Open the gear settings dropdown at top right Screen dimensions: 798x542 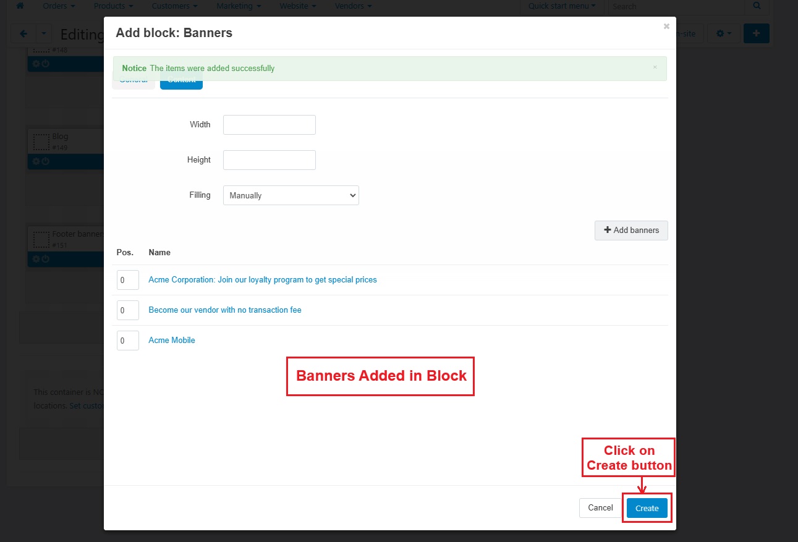[723, 33]
